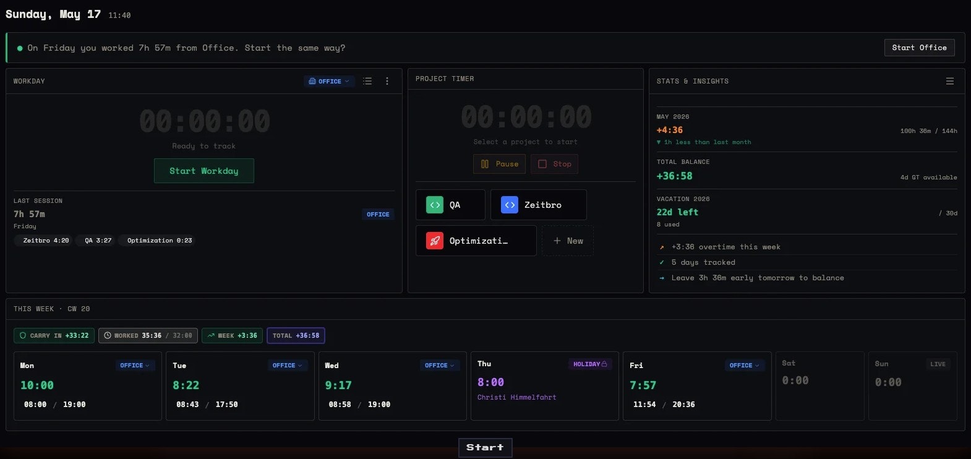This screenshot has height=459, width=971.
Task: Open Monday's Office location dropdown
Action: click(x=135, y=366)
